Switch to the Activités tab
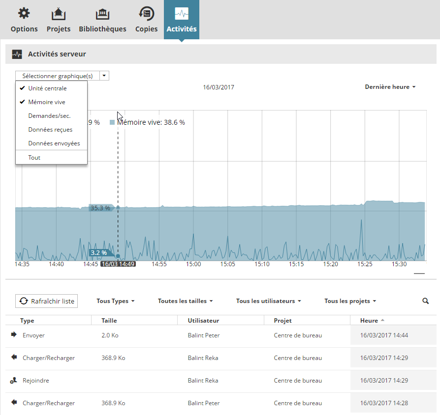Viewport: 440px width, 415px height. (181, 20)
